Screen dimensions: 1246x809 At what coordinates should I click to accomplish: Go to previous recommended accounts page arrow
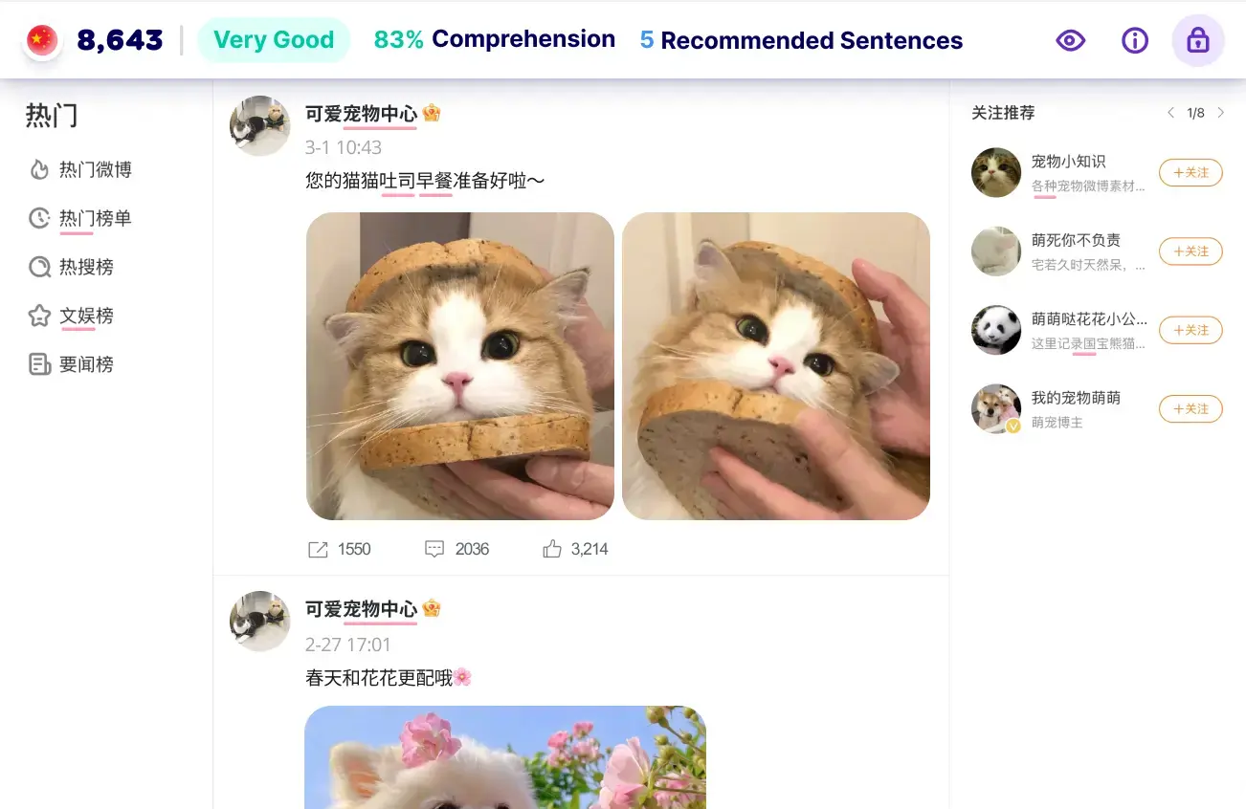pos(1170,113)
